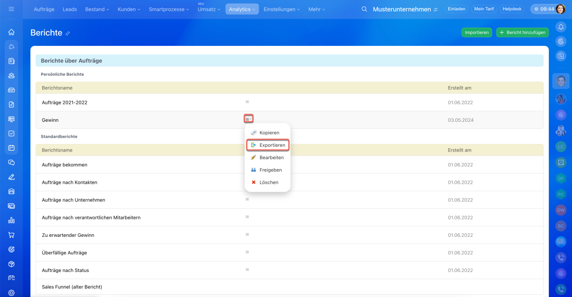Choose Löschen in the context menu
572x297 pixels.
click(268, 182)
